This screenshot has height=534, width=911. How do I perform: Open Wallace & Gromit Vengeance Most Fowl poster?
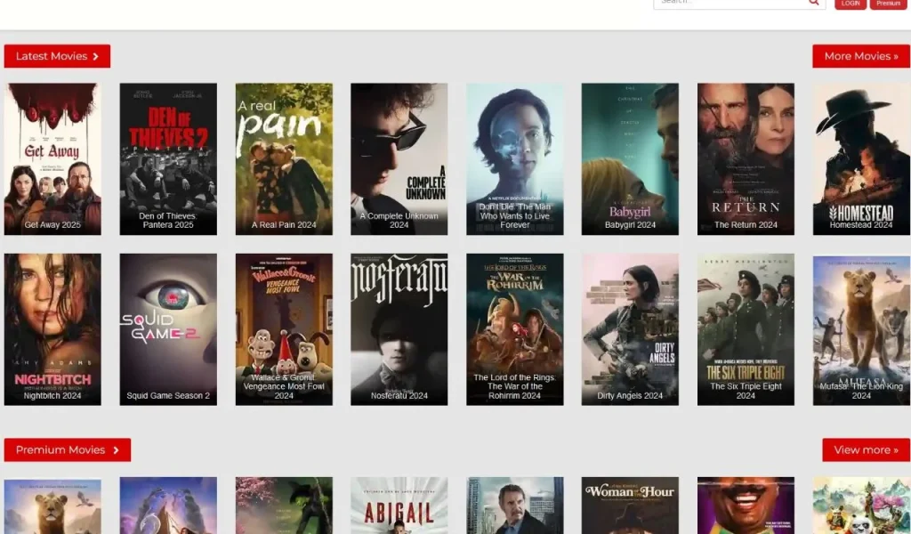click(284, 329)
